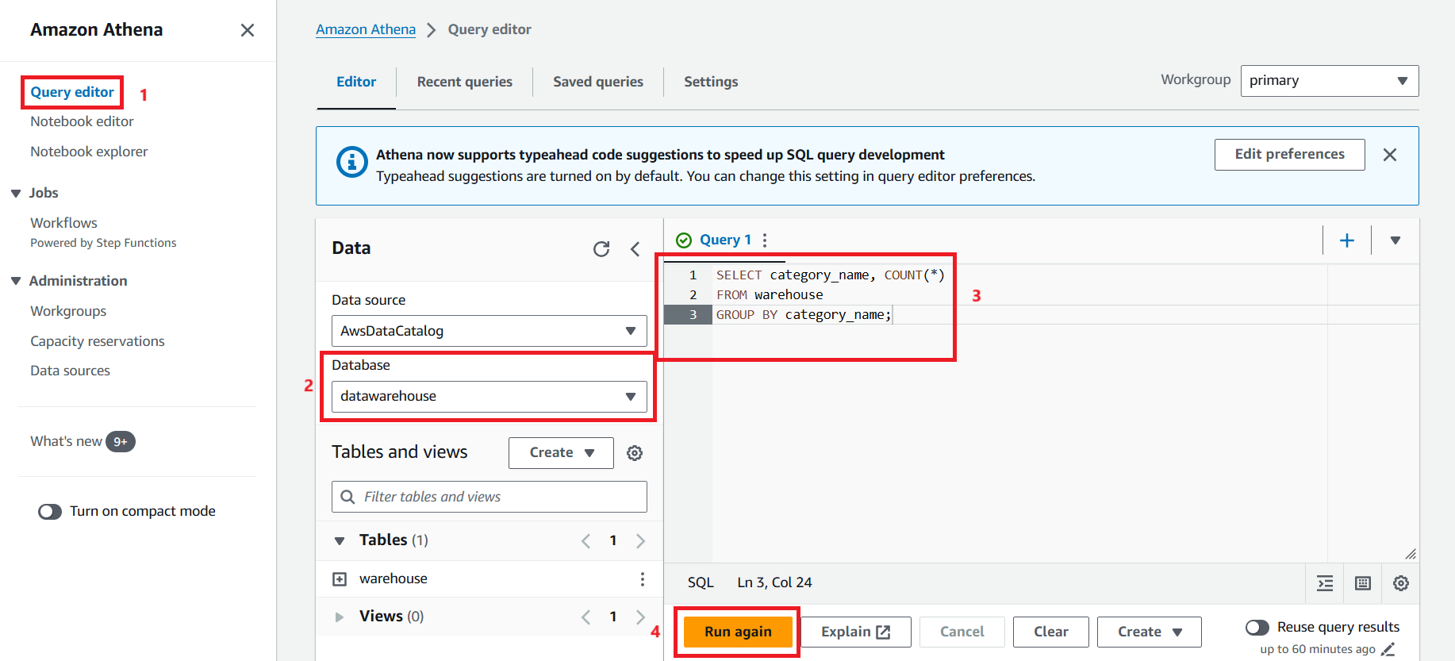Open the Create dropdown in Tables and views

(561, 453)
